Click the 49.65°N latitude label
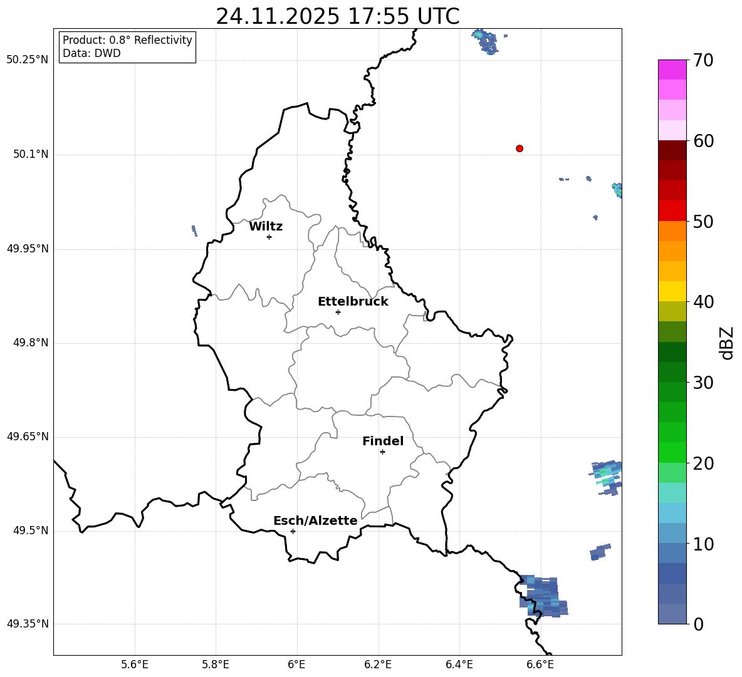 click(27, 436)
